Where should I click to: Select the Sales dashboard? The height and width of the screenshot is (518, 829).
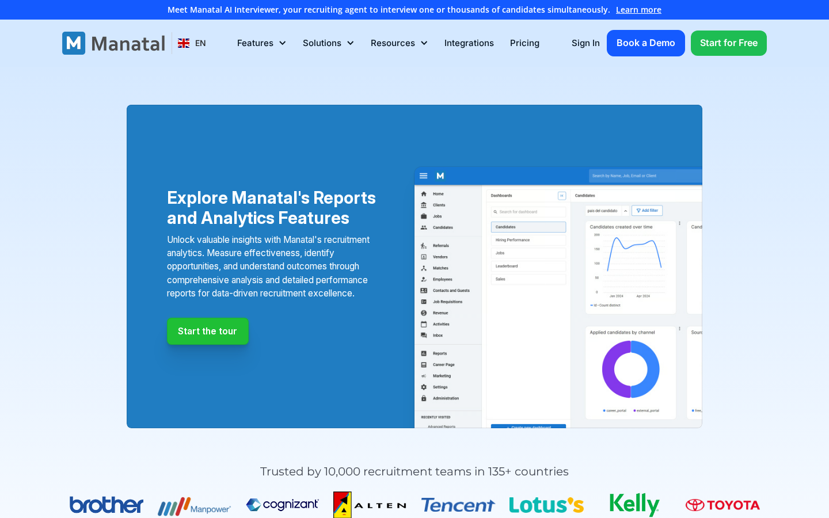tap(528, 279)
